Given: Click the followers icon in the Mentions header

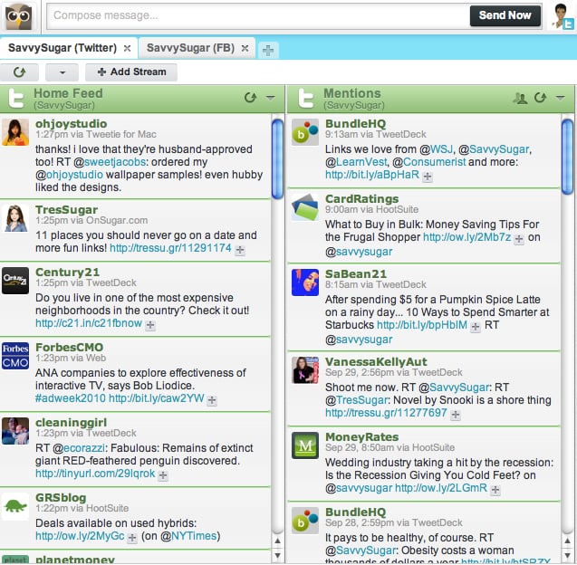Looking at the screenshot, I should point(520,98).
